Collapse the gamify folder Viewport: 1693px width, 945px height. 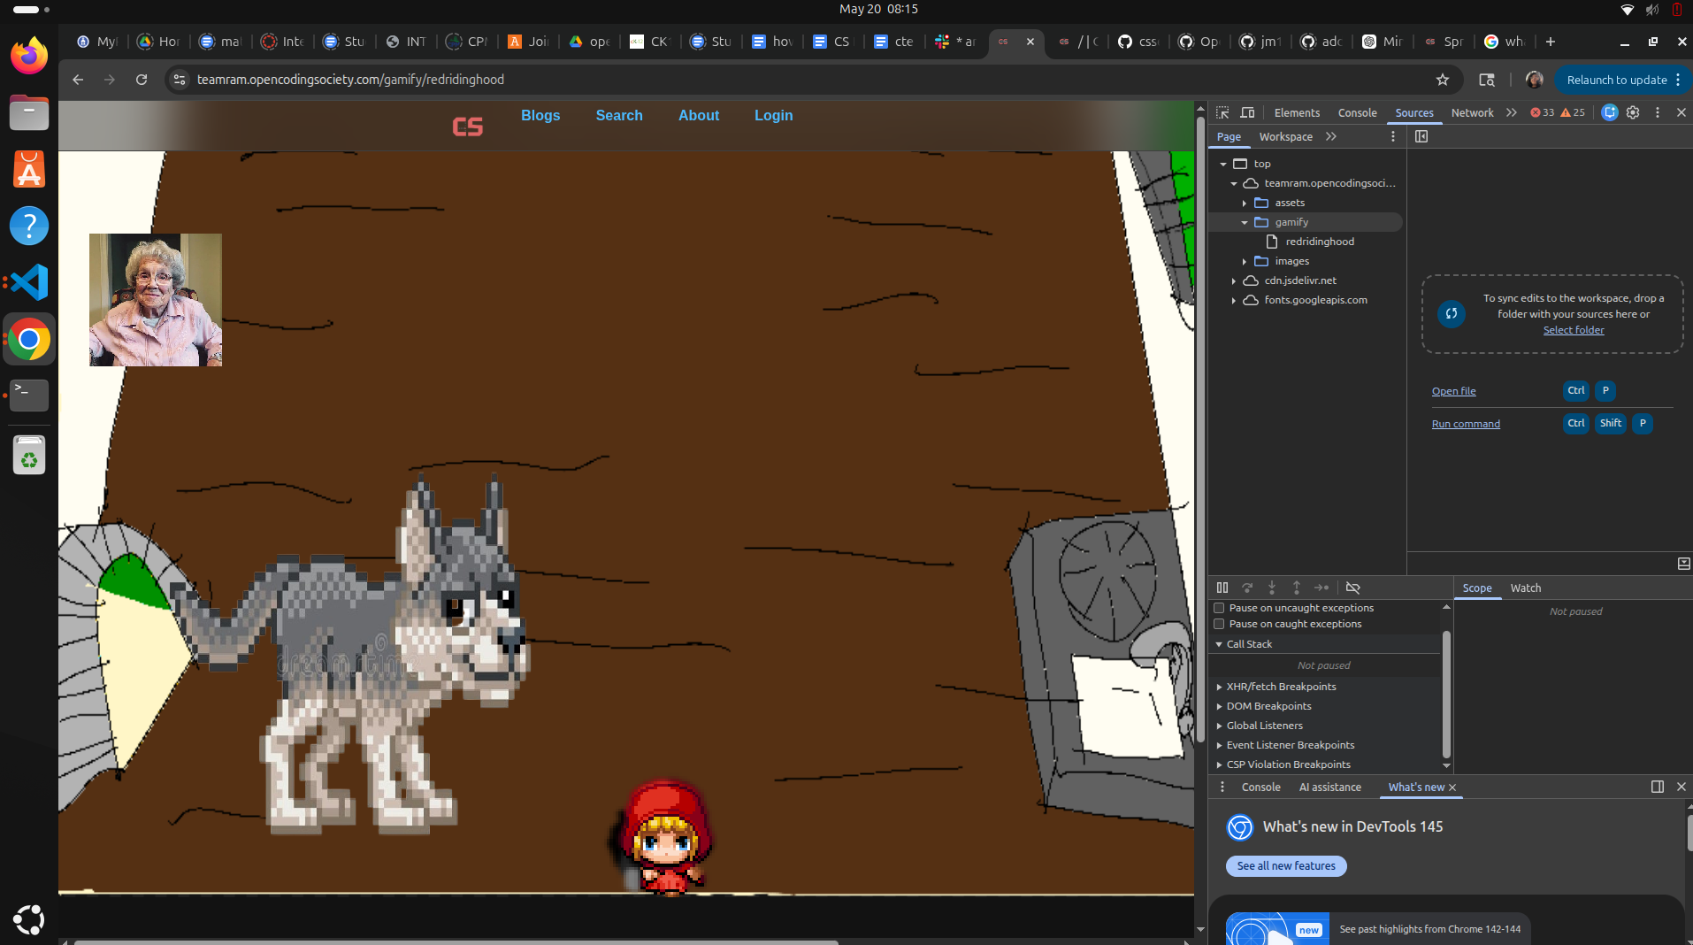(1245, 222)
